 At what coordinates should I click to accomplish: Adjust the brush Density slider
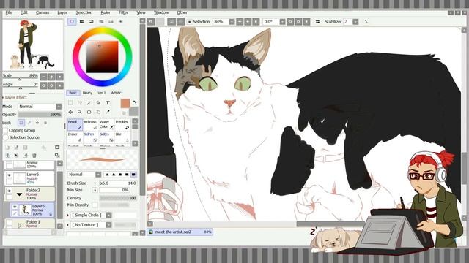point(118,198)
